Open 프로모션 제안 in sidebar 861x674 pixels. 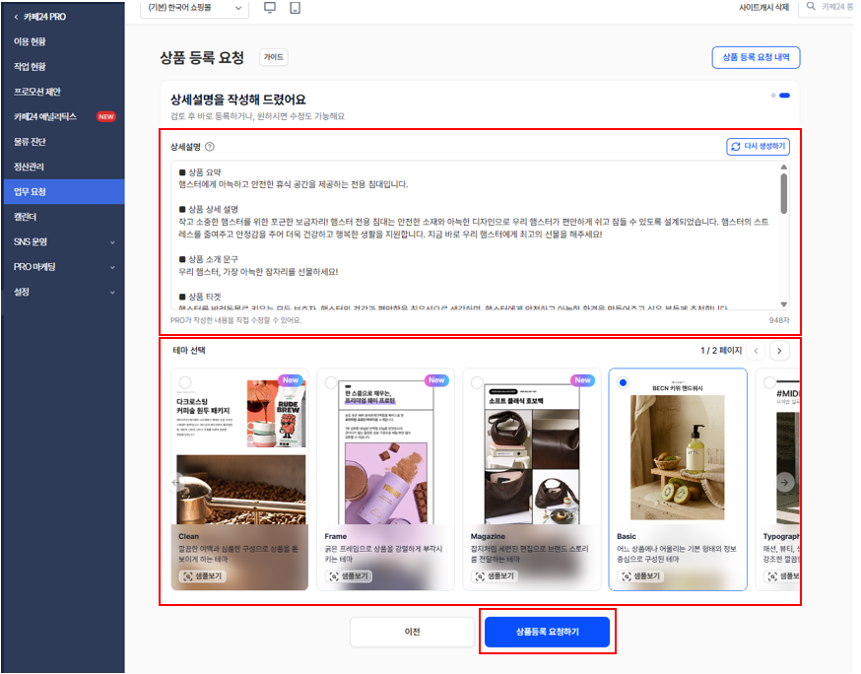63,93
